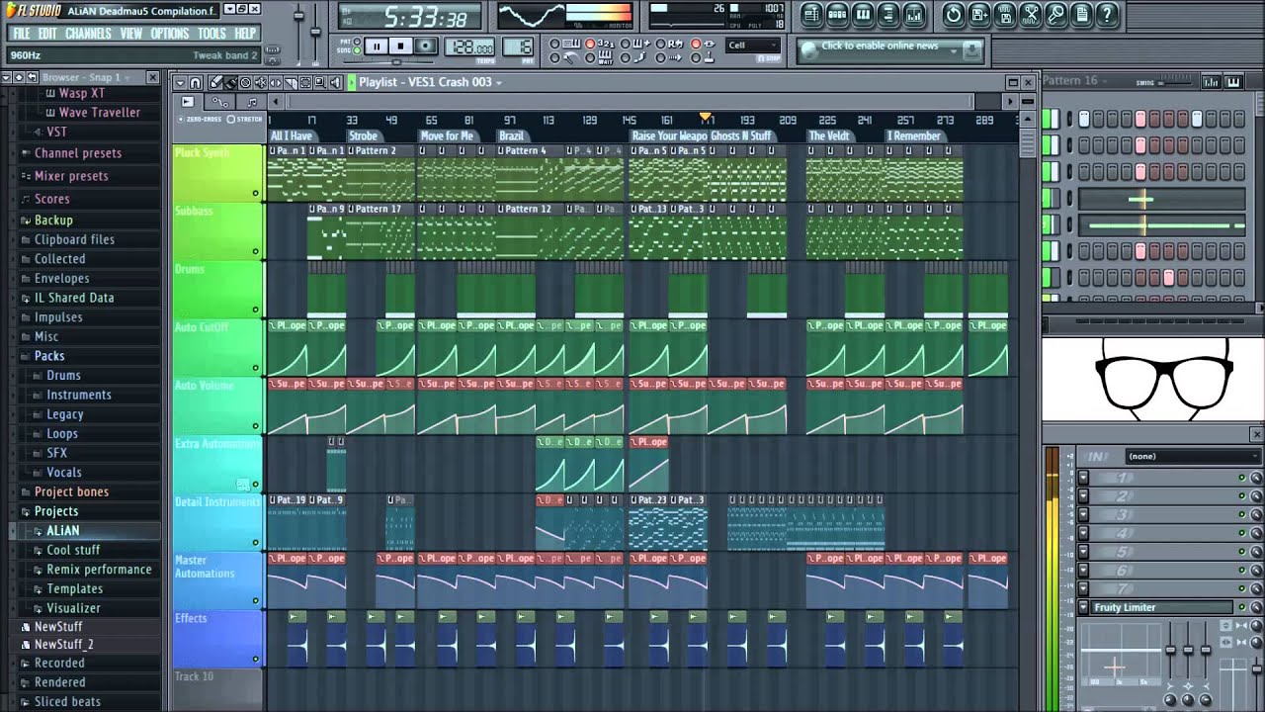Mute the Subbass playlist track

click(256, 251)
